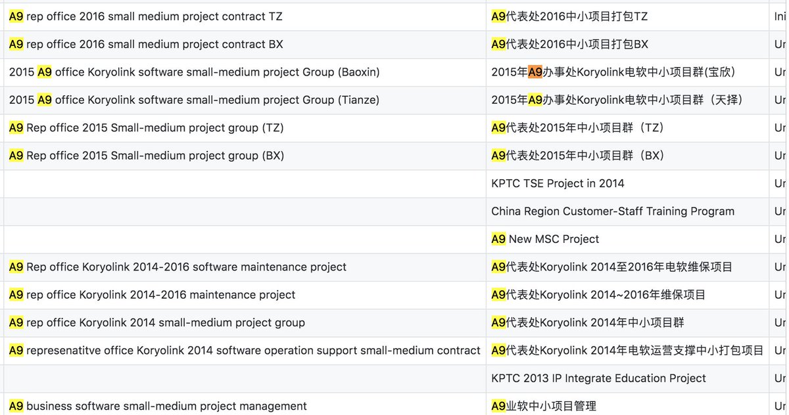Viewport: 789px width, 415px height.
Task: Select the English Baoxin project Group cell
Action: pyautogui.click(x=245, y=72)
